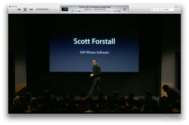Viewport: 189px width, 125px height.
Task: Toggle the shuffle icon
Action: pyautogui.click(x=119, y=11)
